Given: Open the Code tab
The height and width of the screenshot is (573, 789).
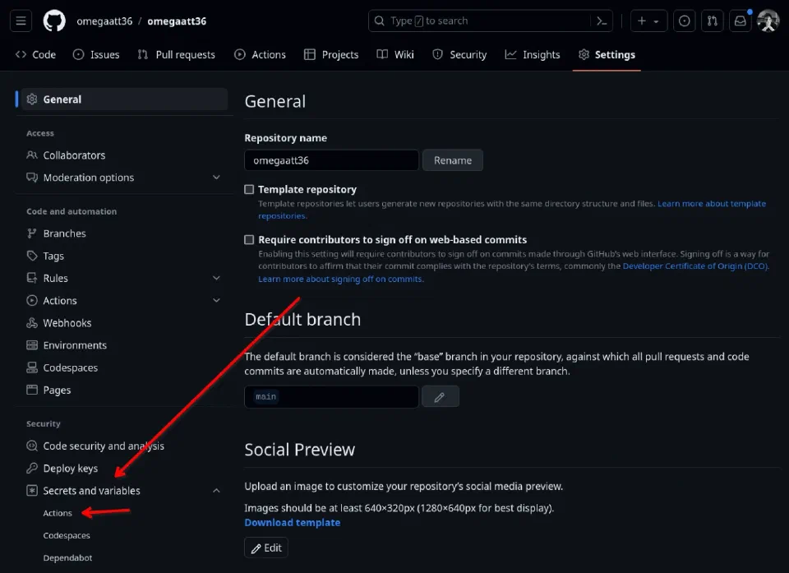Looking at the screenshot, I should pyautogui.click(x=35, y=54).
